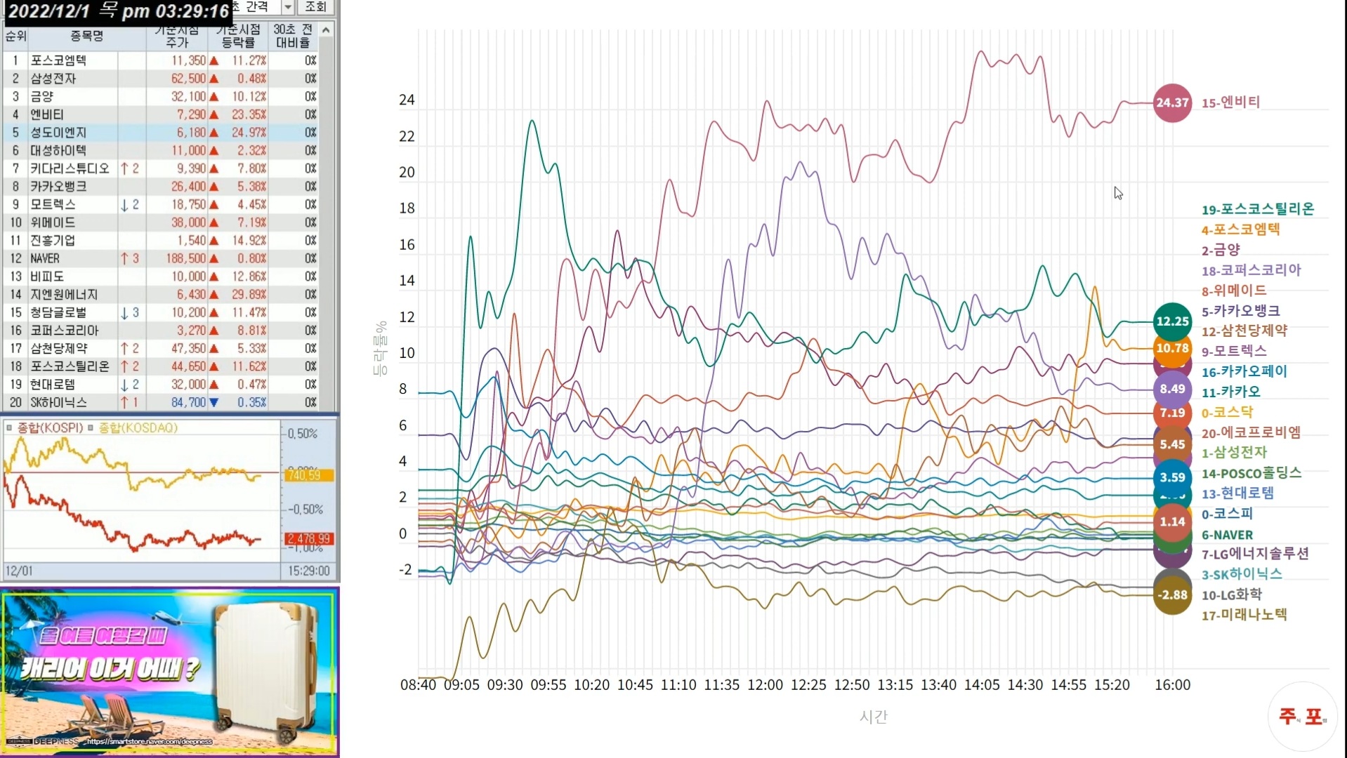The image size is (1347, 758).
Task: Open the 초 간격 interval dropdown arrow
Action: (288, 7)
